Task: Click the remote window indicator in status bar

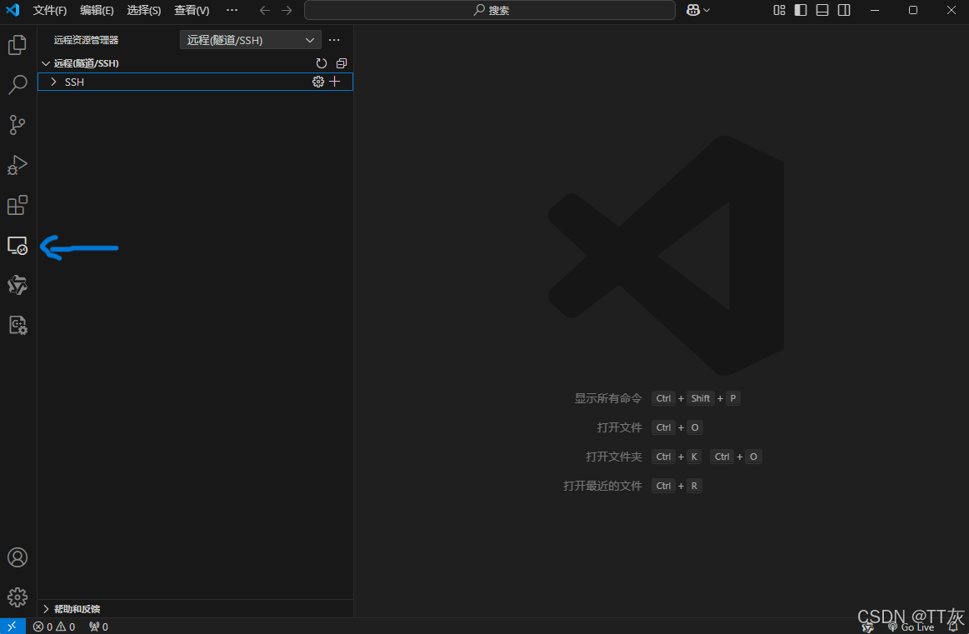Action: coord(12,626)
